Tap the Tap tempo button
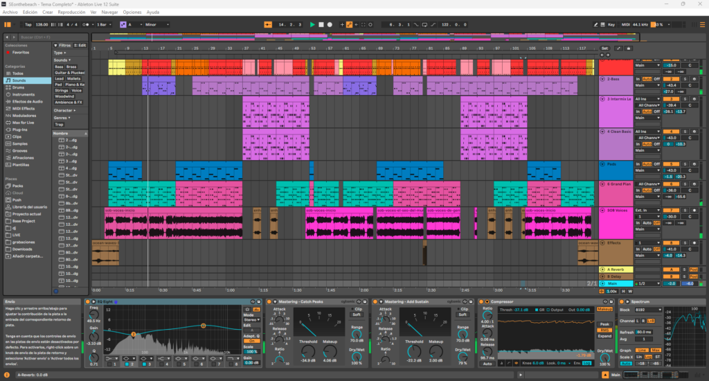Viewport: 709px width, 381px height. tap(28, 24)
